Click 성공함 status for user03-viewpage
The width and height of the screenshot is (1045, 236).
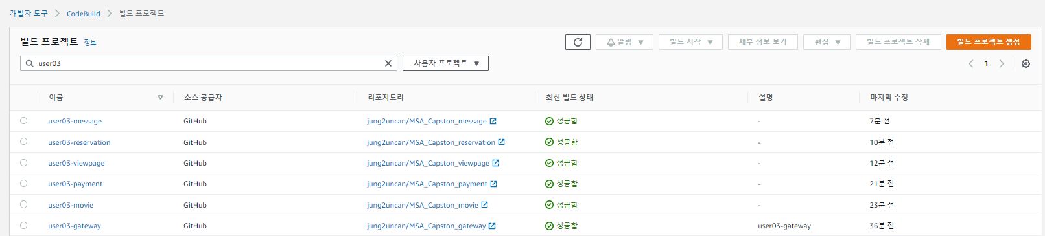567,163
